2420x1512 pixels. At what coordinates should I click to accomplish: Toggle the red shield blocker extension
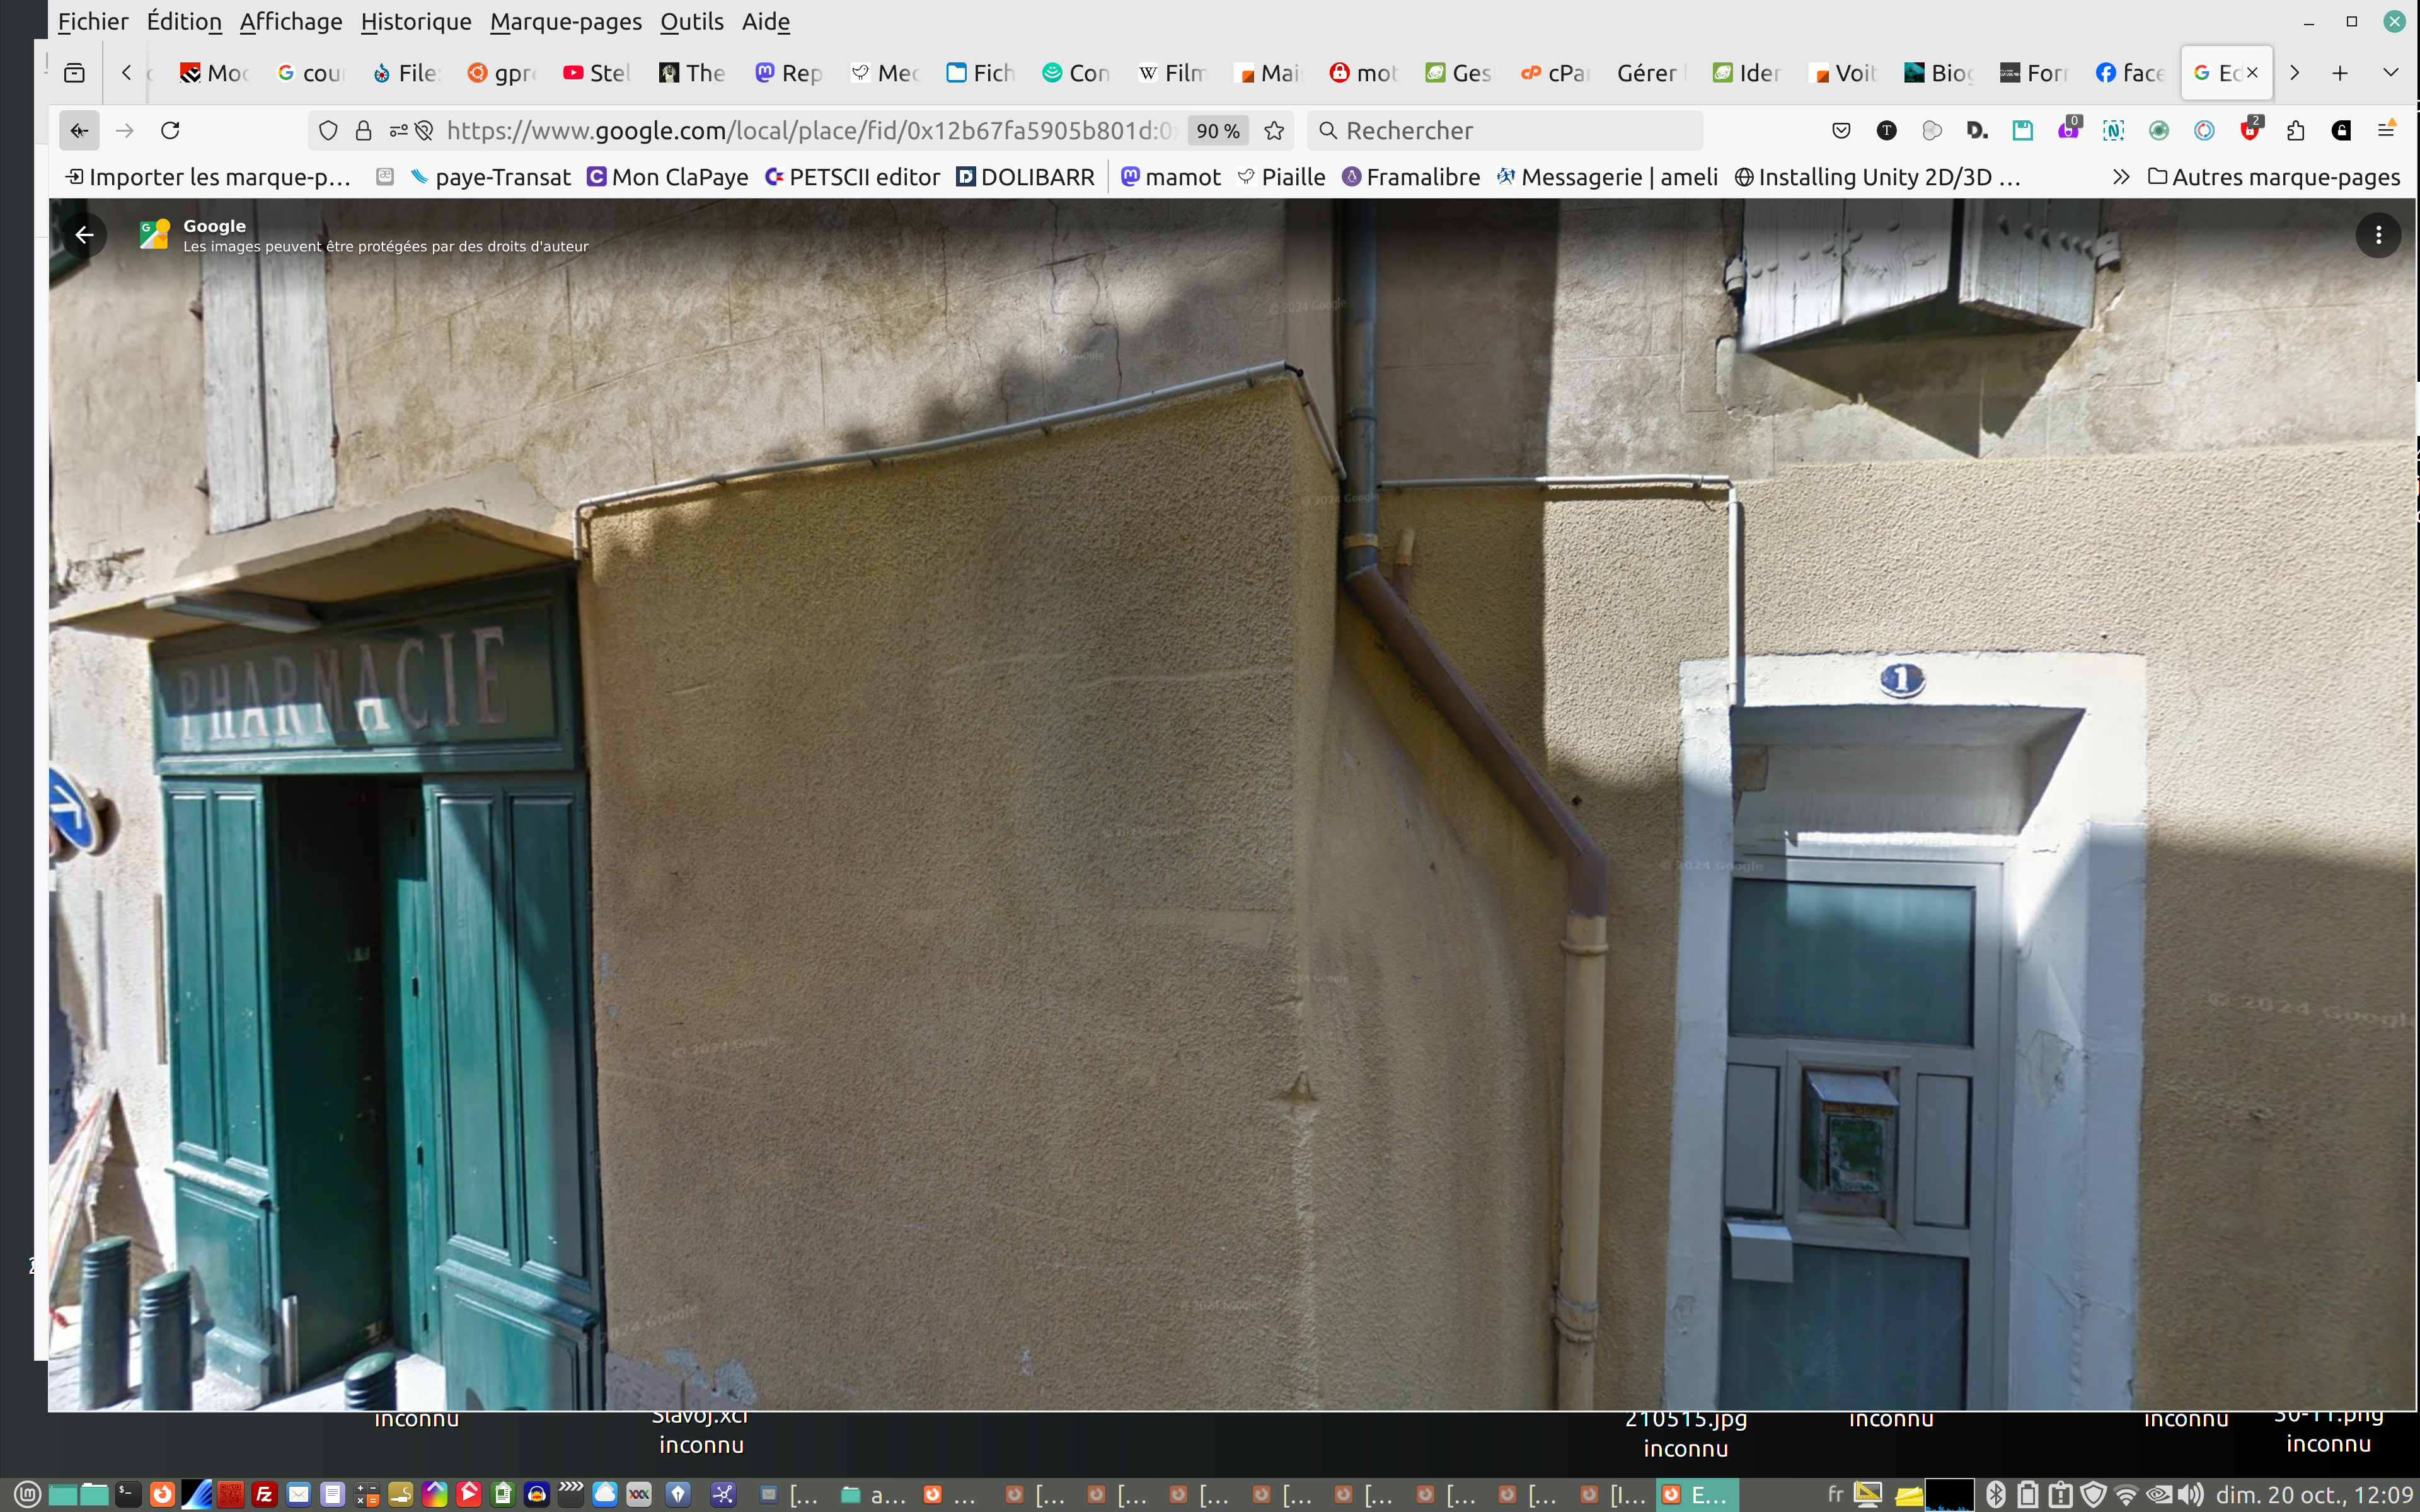pos(2250,131)
